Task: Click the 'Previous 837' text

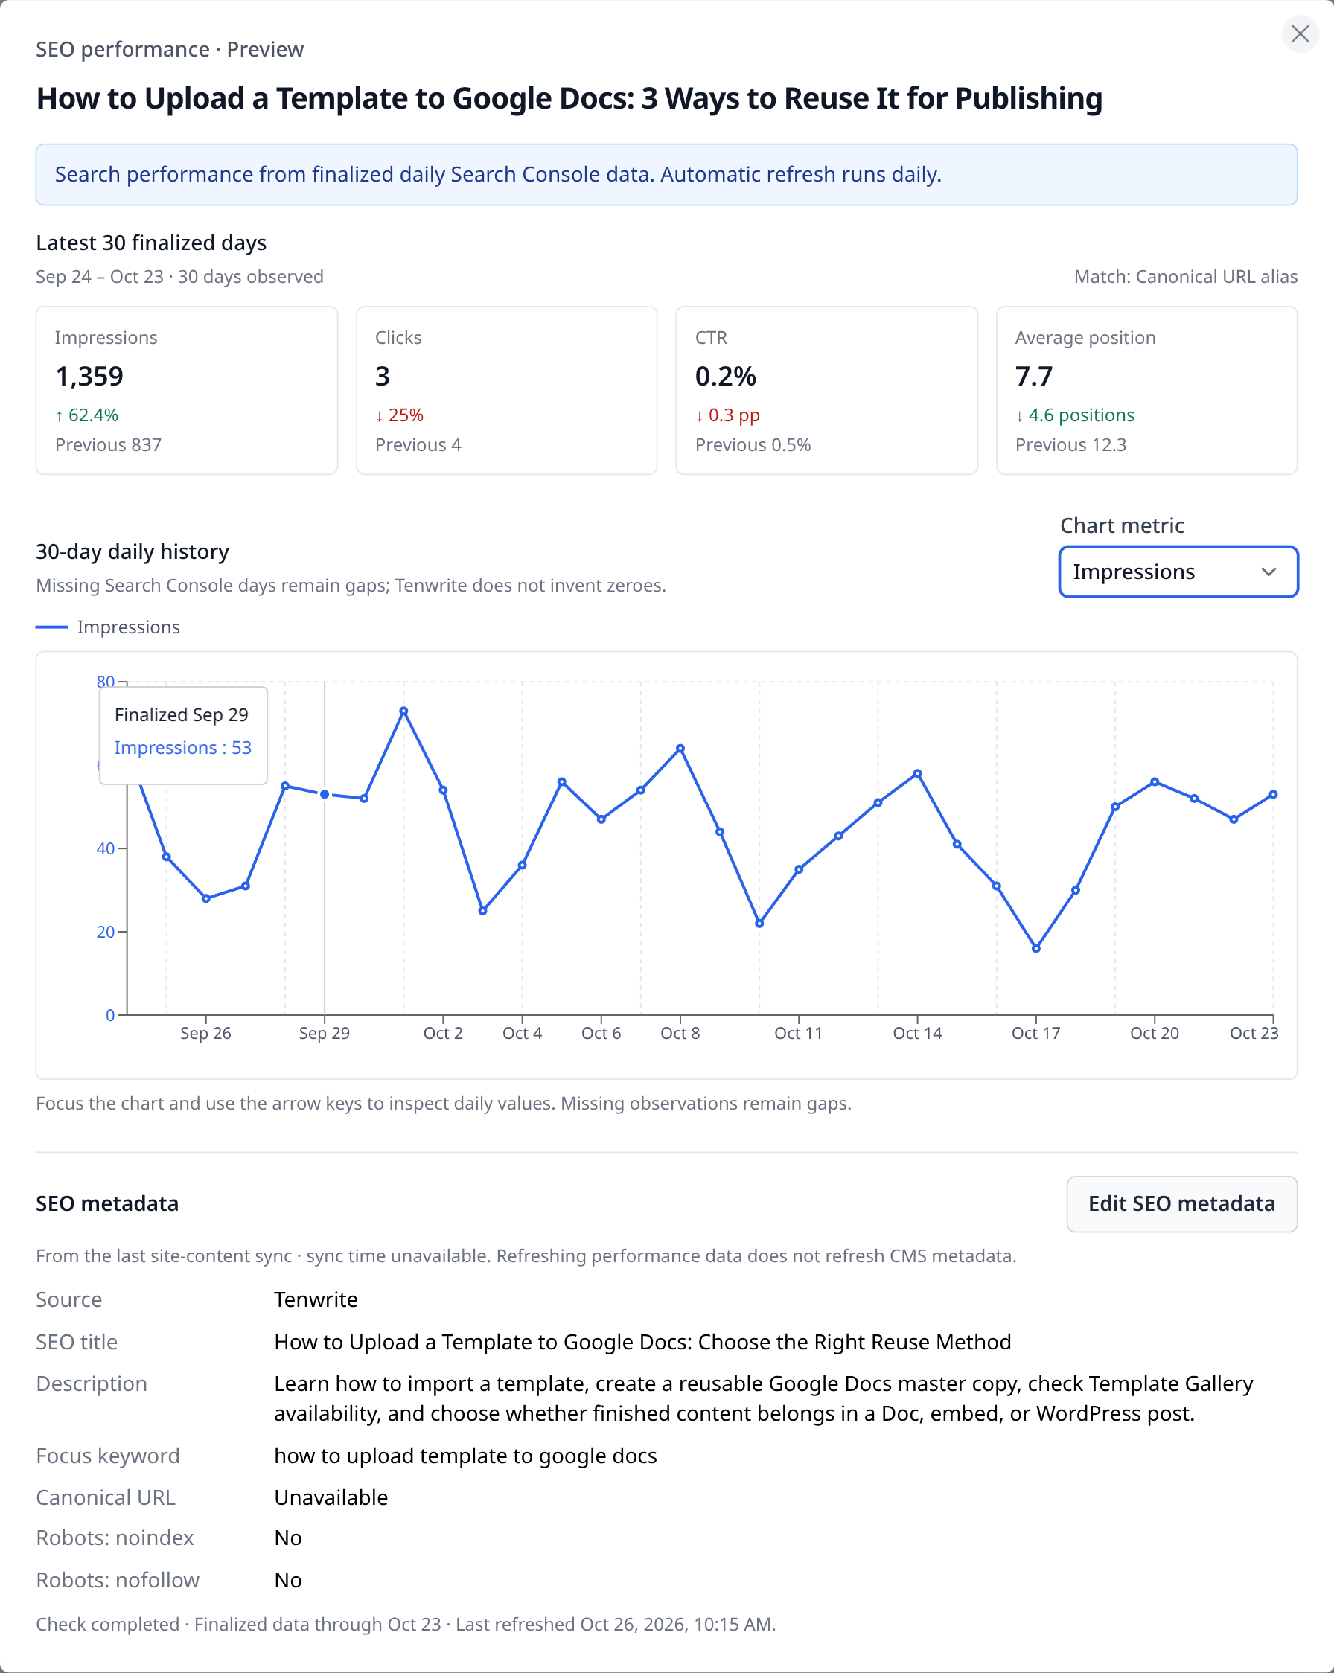Action: [x=108, y=444]
